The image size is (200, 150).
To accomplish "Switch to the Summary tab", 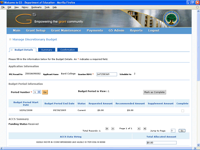I will 47,50.
